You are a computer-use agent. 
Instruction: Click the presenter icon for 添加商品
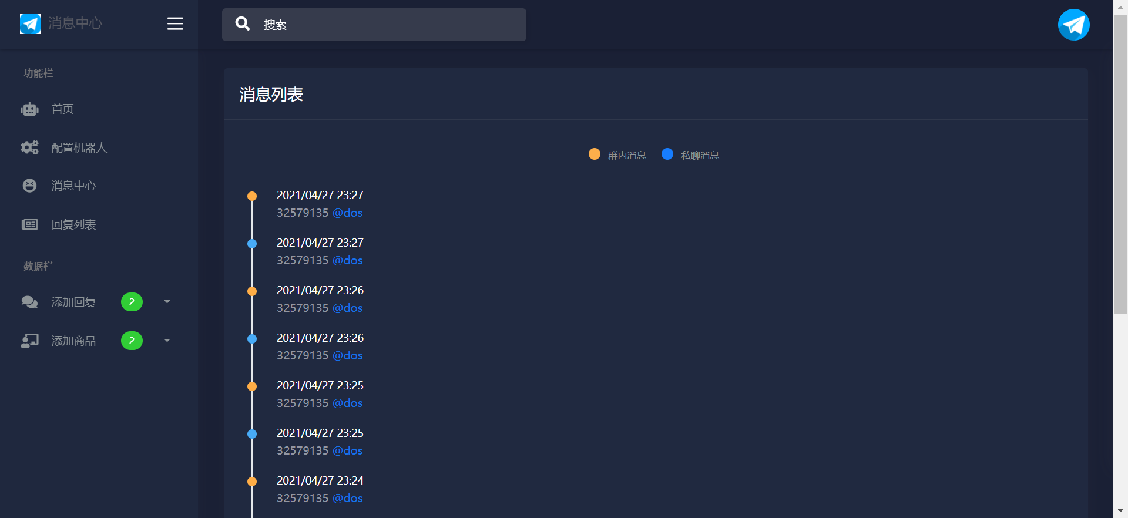(29, 341)
